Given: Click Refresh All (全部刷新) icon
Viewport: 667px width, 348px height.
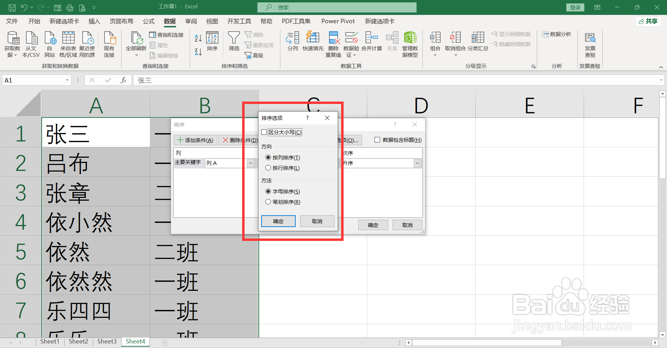Looking at the screenshot, I should pyautogui.click(x=136, y=38).
